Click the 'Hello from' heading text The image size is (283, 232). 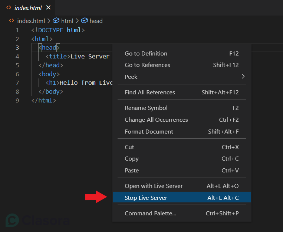tap(78, 83)
